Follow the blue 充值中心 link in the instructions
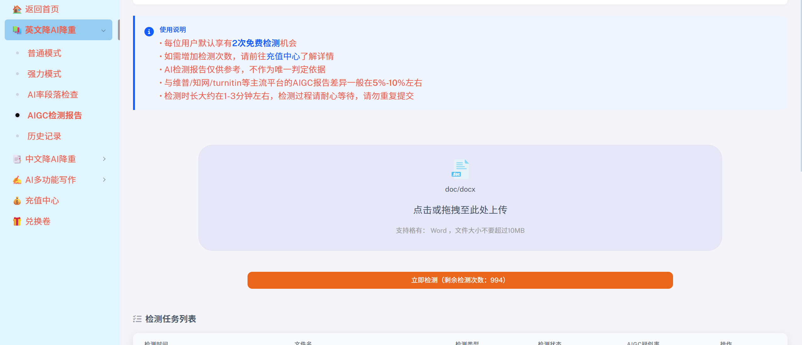The width and height of the screenshot is (802, 345). (283, 57)
